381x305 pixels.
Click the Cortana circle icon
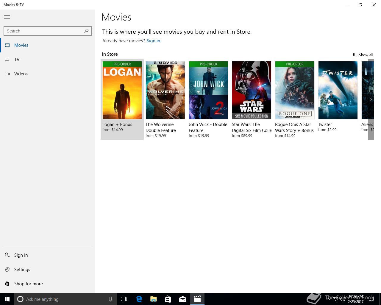(20, 299)
